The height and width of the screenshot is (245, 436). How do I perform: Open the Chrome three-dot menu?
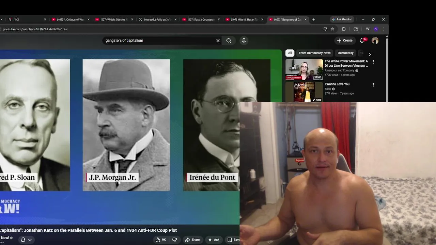click(x=384, y=29)
